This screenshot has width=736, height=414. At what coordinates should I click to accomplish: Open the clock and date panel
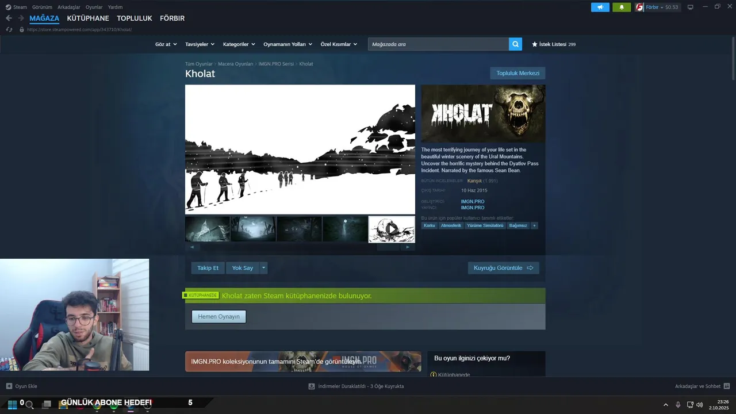click(x=719, y=405)
